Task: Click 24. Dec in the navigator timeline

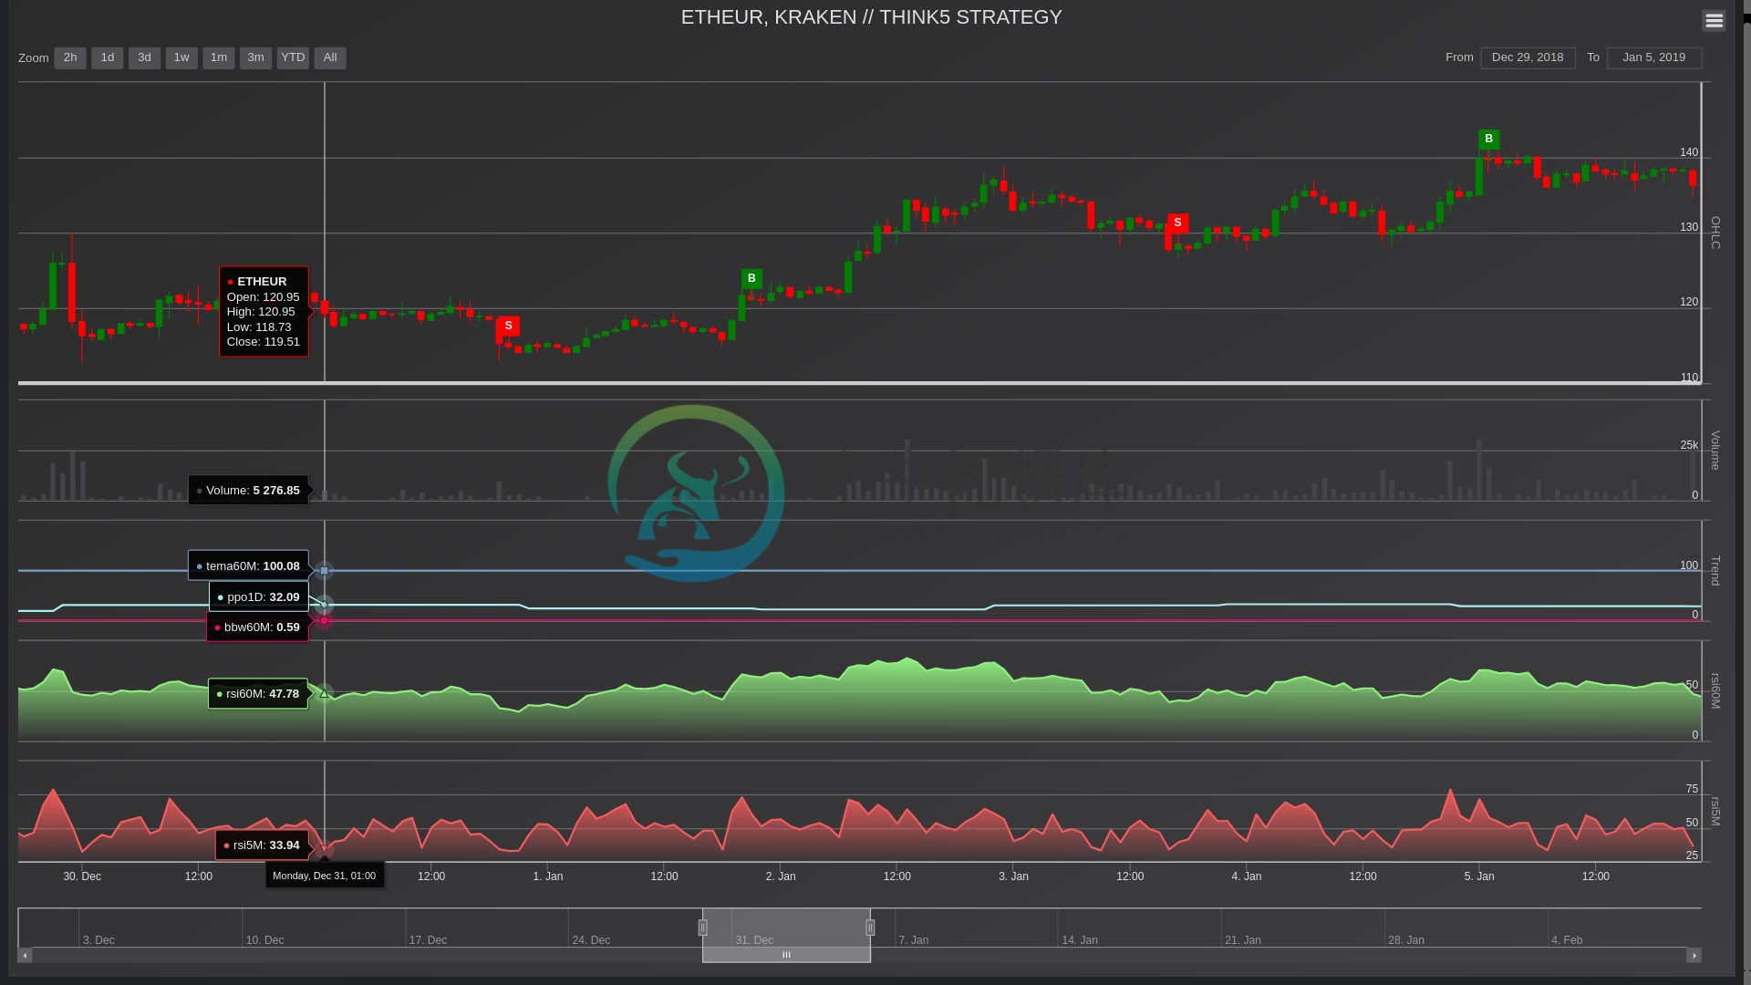Action: pos(591,940)
